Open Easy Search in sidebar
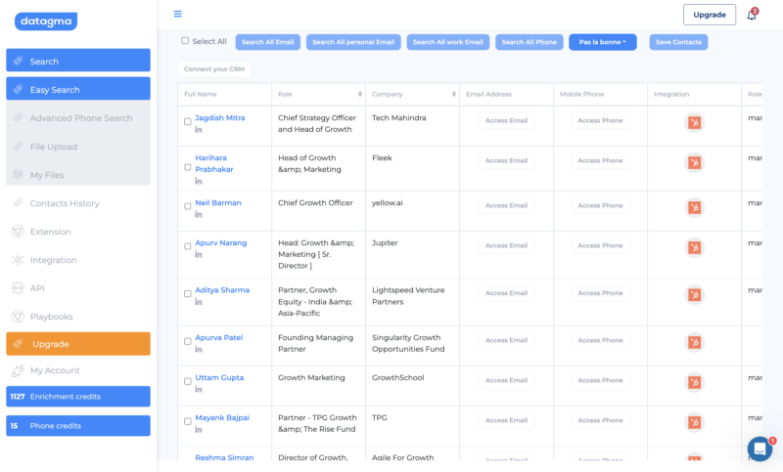The image size is (783, 472). click(78, 89)
